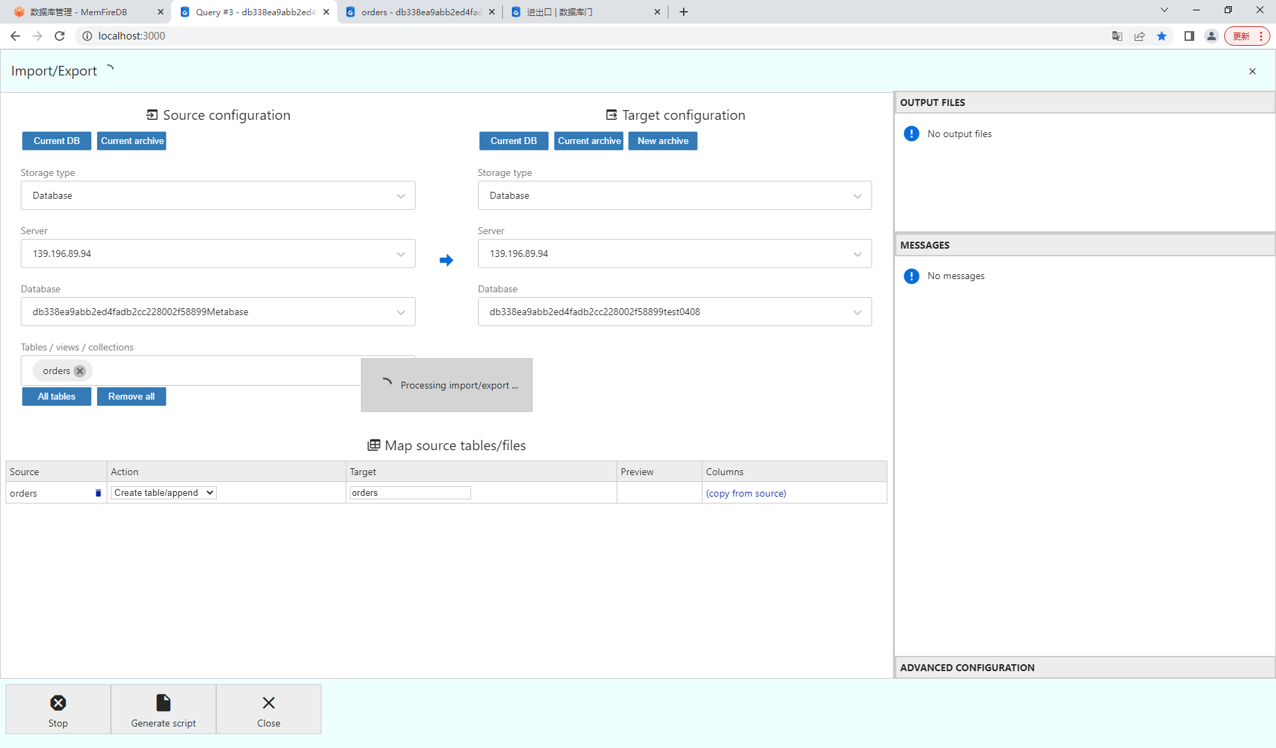The height and width of the screenshot is (748, 1276).
Task: Click the 更新 update button
Action: point(1247,36)
